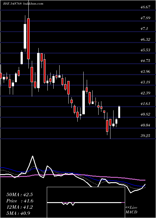Image resolution: width=156 pixels, height=218 pixels.
Task: Click the bullkhan.com text
Action: point(33,4)
